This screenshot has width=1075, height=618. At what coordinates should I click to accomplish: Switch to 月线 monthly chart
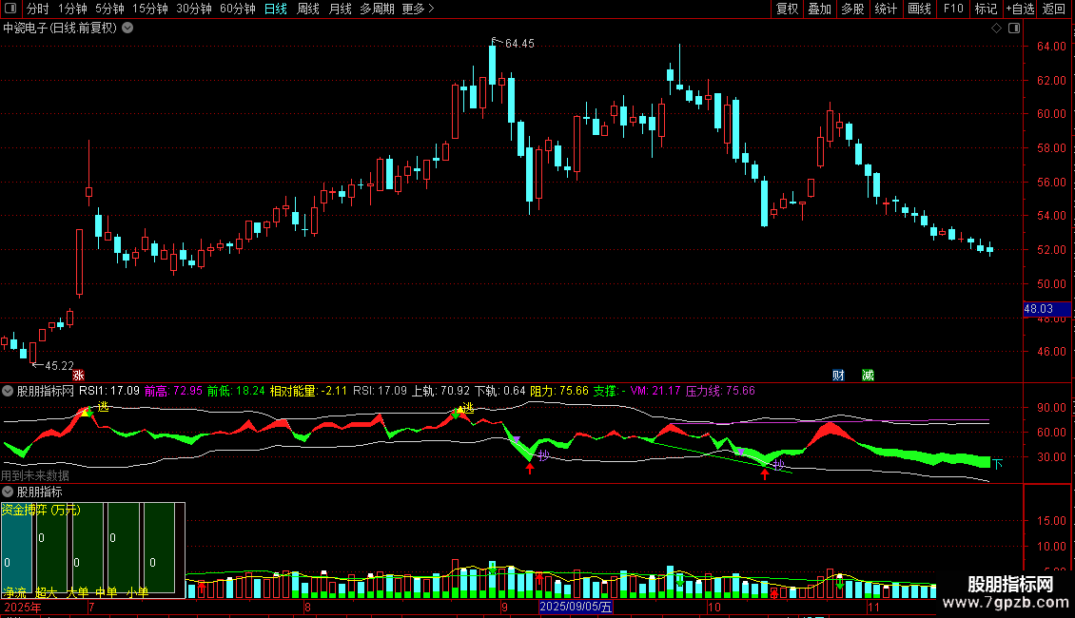pos(340,9)
